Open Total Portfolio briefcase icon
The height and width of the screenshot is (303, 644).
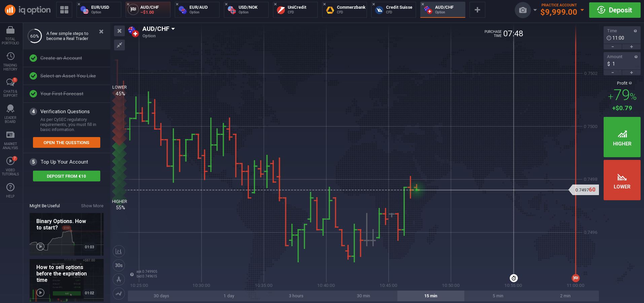(10, 31)
